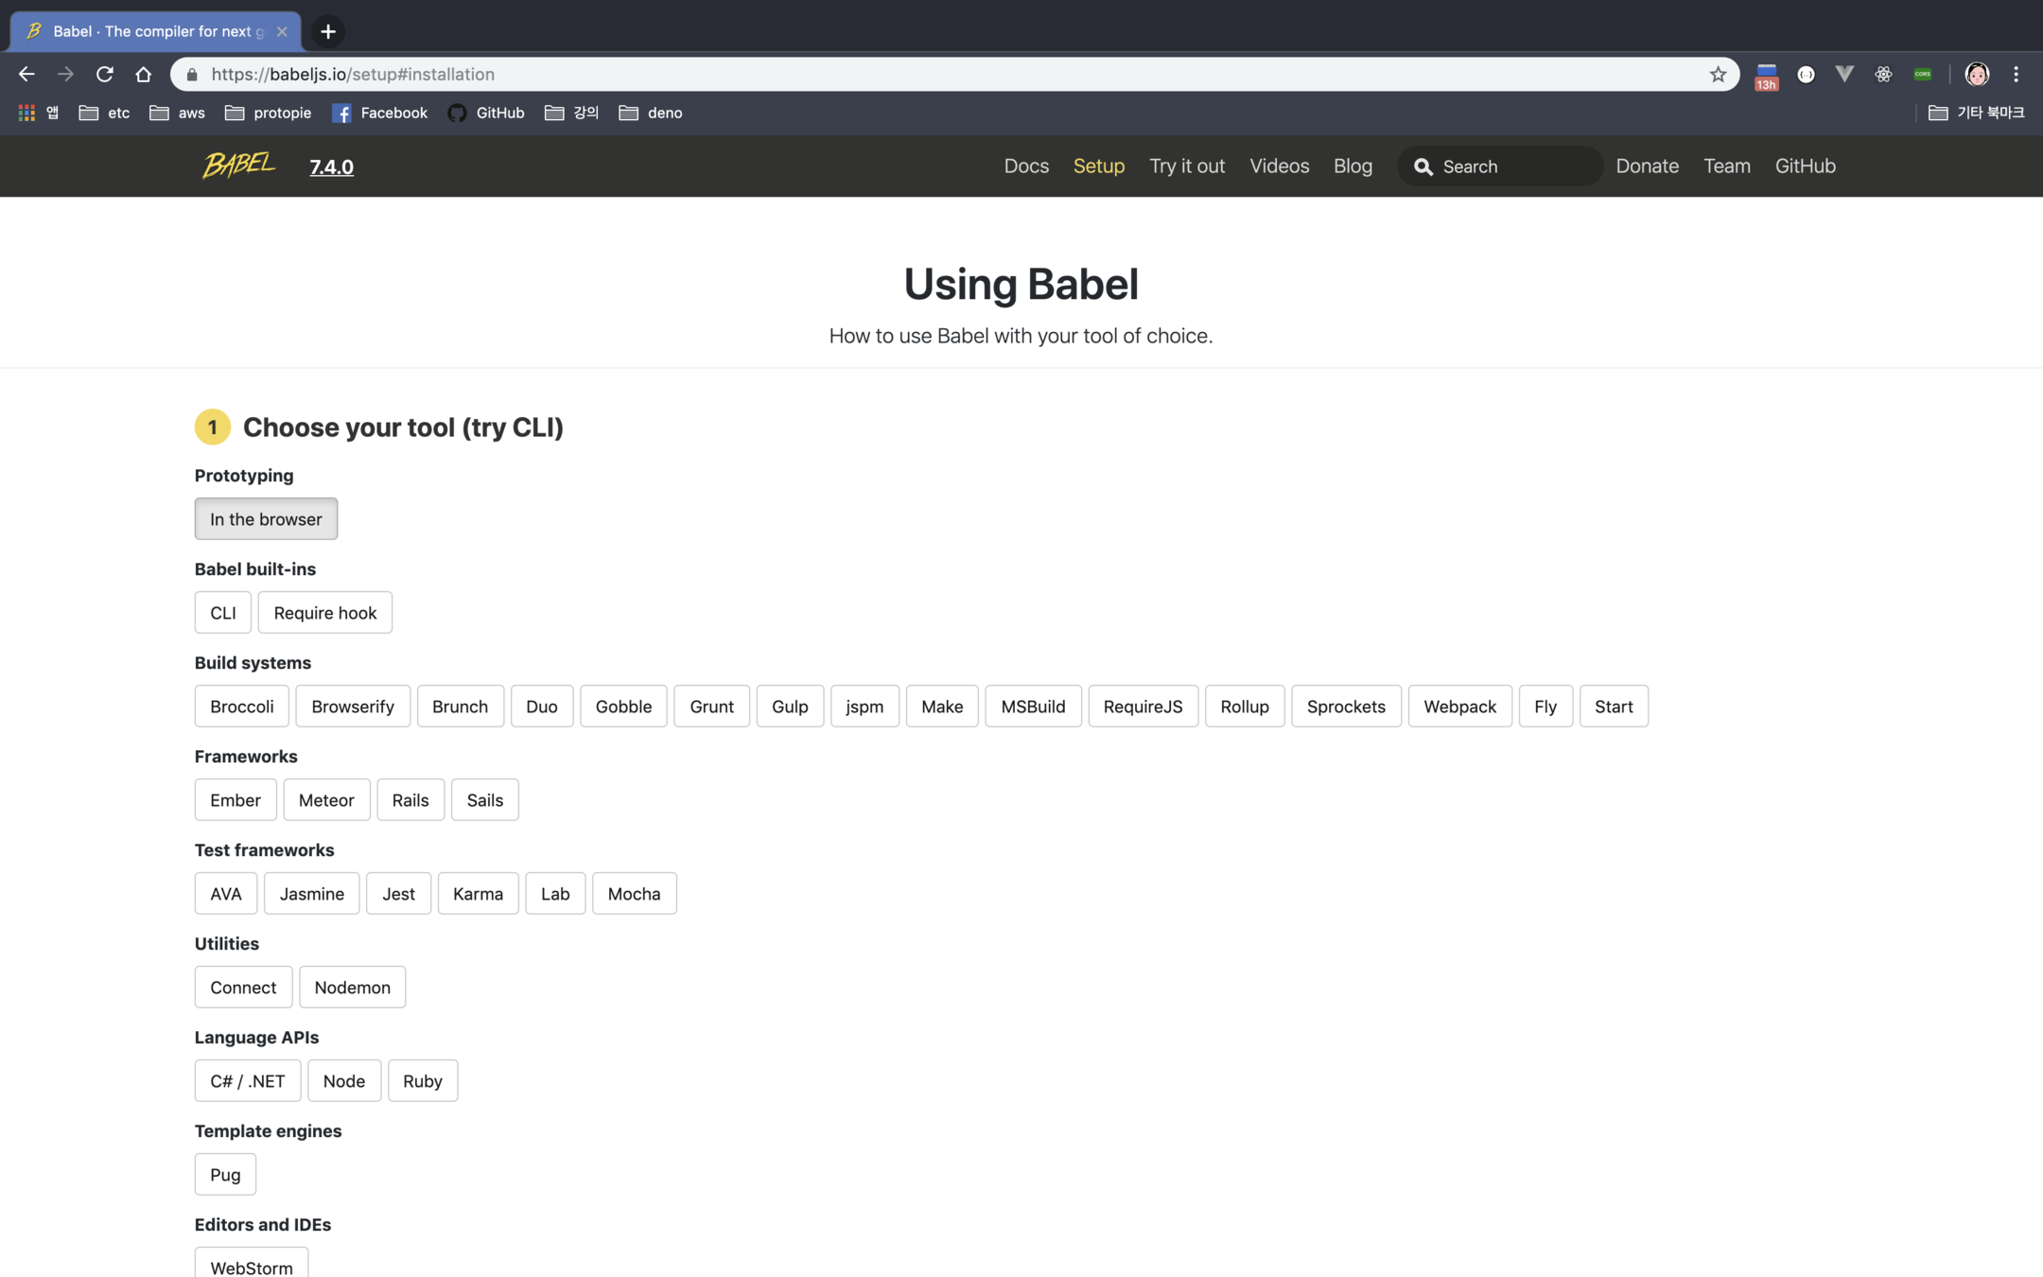Expand the deno bookmarks folder

coord(651,113)
